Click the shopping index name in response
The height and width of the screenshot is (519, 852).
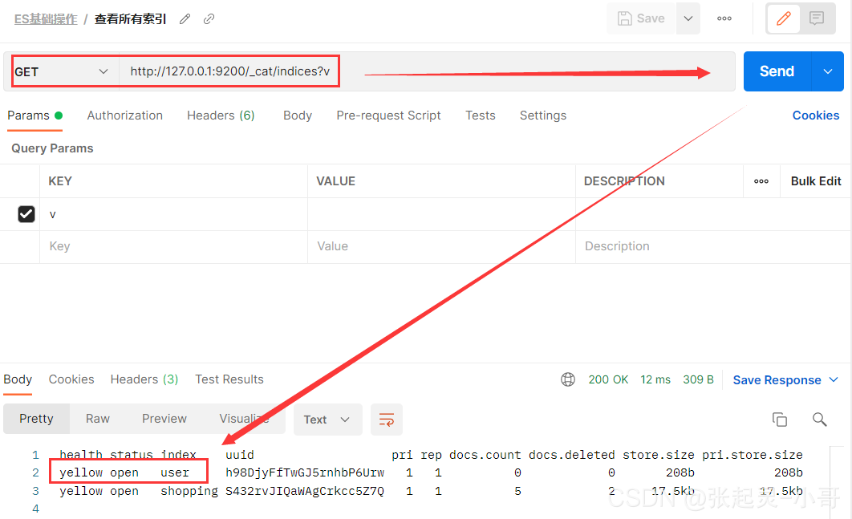click(x=189, y=491)
